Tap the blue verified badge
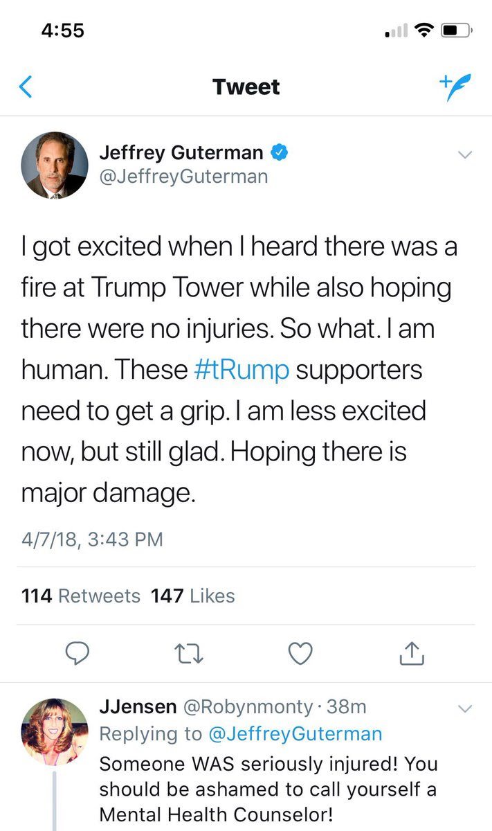492x831 pixels. pyautogui.click(x=279, y=153)
